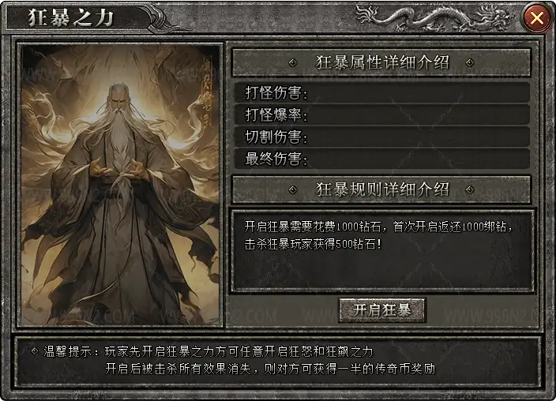Select the 打怪伤害 attribute row
The image size is (556, 401).
click(382, 93)
